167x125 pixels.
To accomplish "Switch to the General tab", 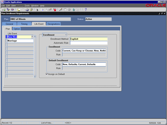I will point(9,24).
